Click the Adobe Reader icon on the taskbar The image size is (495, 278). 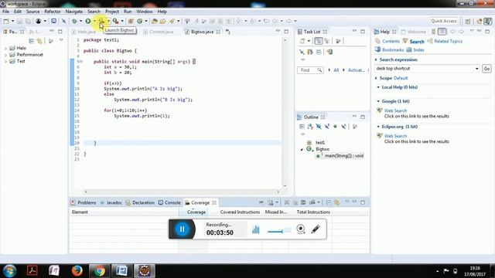pos(32,270)
